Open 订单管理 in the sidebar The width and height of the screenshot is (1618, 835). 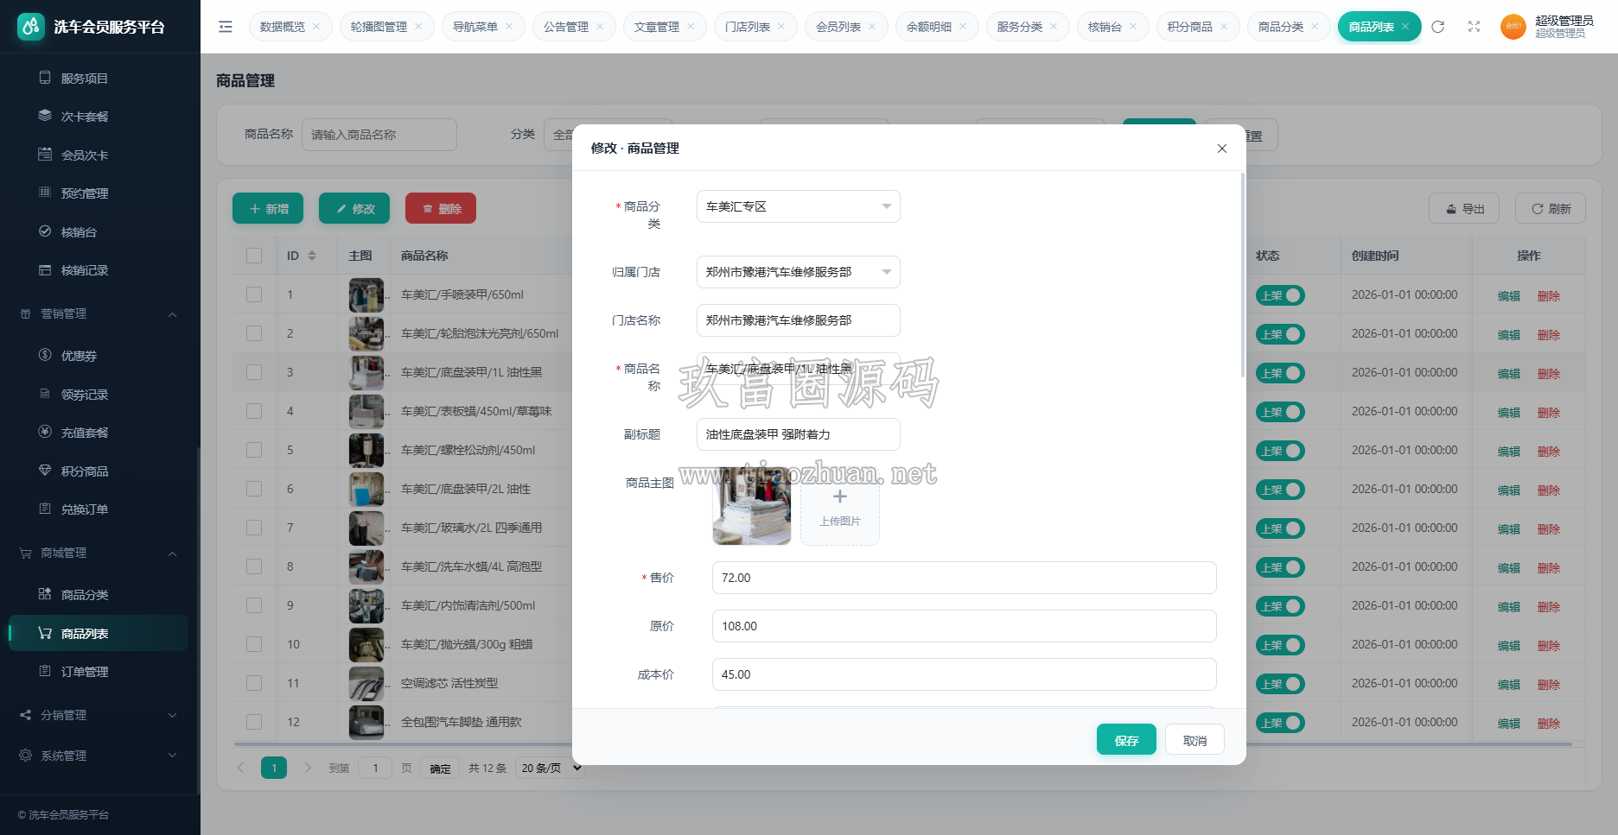pos(85,672)
